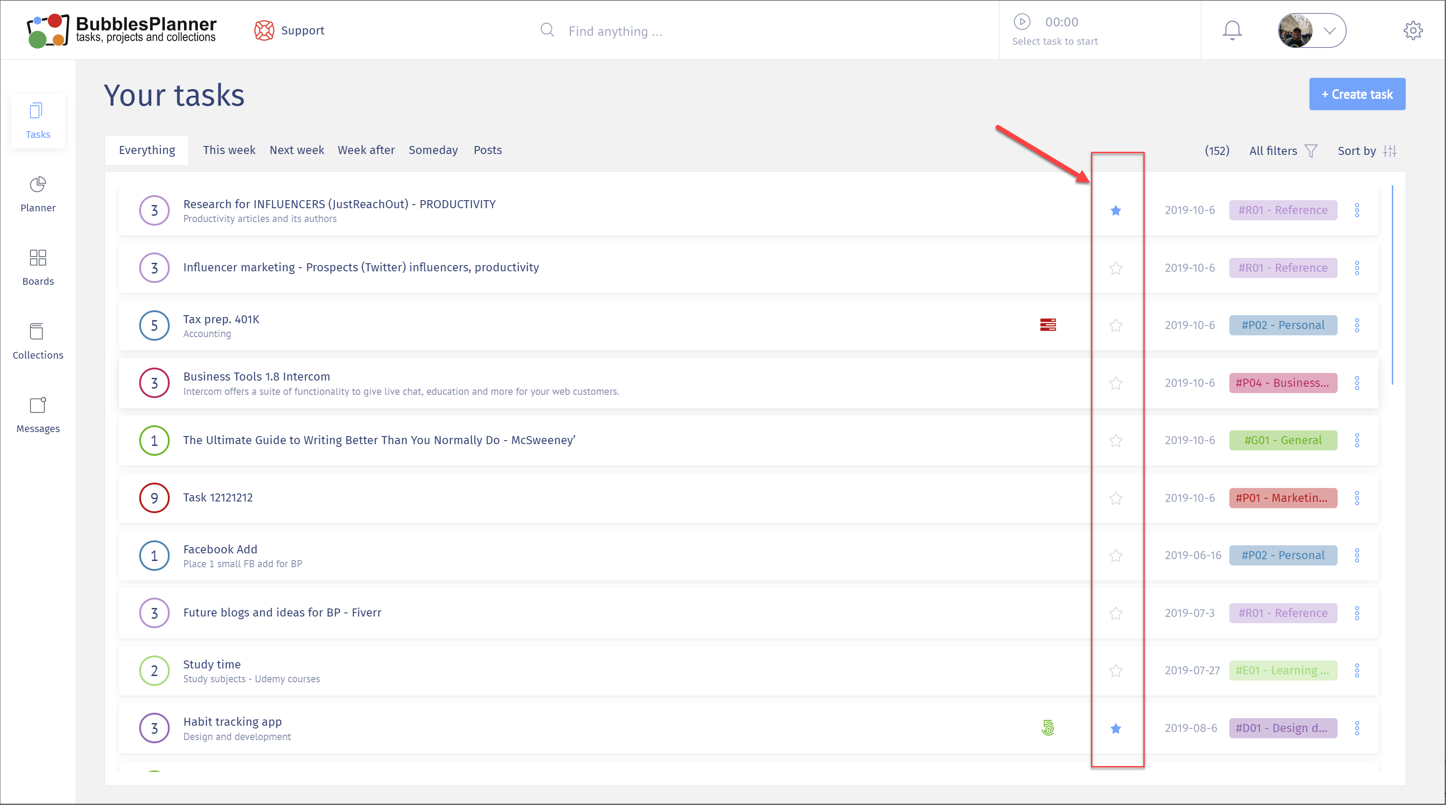The width and height of the screenshot is (1446, 805).
Task: Expand the user avatar dropdown chevron
Action: point(1329,30)
